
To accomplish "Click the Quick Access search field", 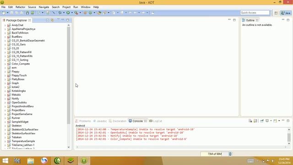I will pyautogui.click(x=255, y=12).
